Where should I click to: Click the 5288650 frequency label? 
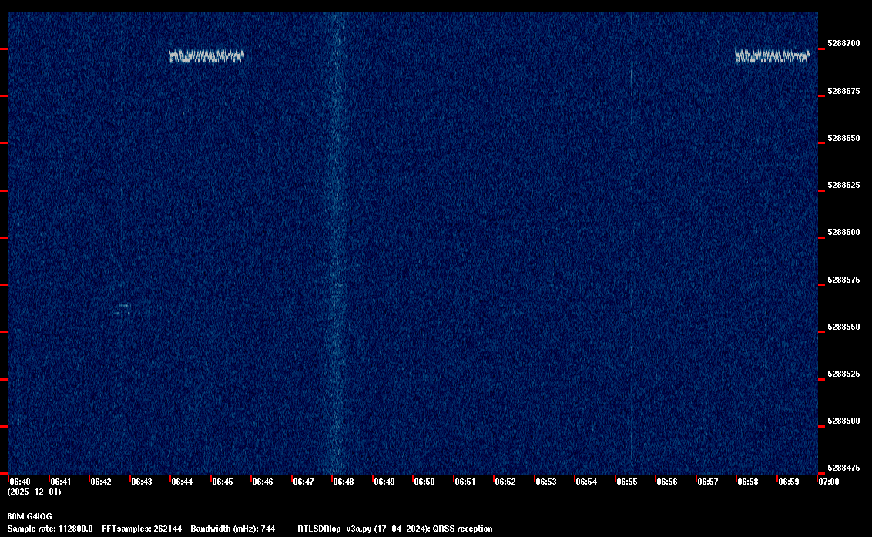843,138
